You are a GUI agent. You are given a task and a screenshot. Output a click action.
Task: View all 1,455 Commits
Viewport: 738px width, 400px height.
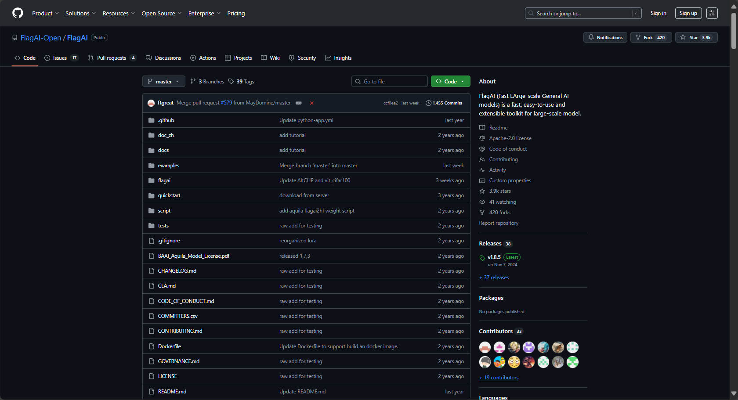(x=444, y=103)
